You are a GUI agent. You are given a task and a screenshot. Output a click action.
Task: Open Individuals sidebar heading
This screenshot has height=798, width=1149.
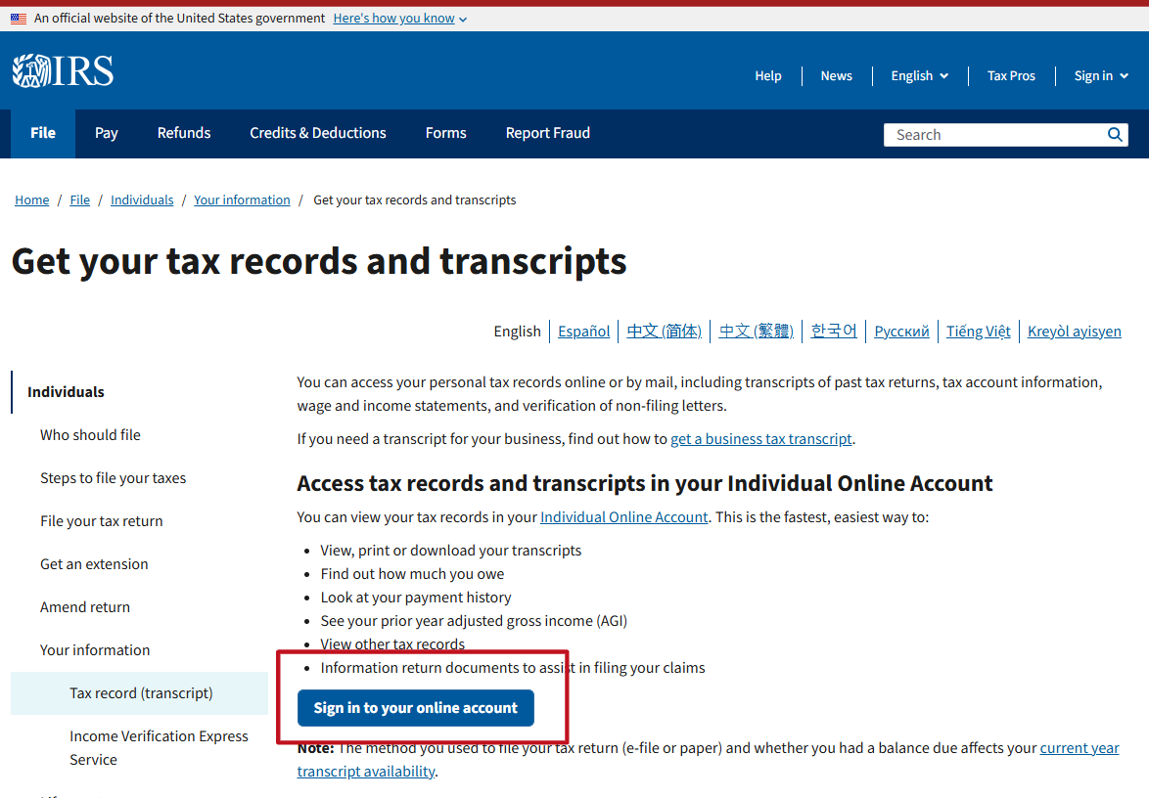coord(66,392)
